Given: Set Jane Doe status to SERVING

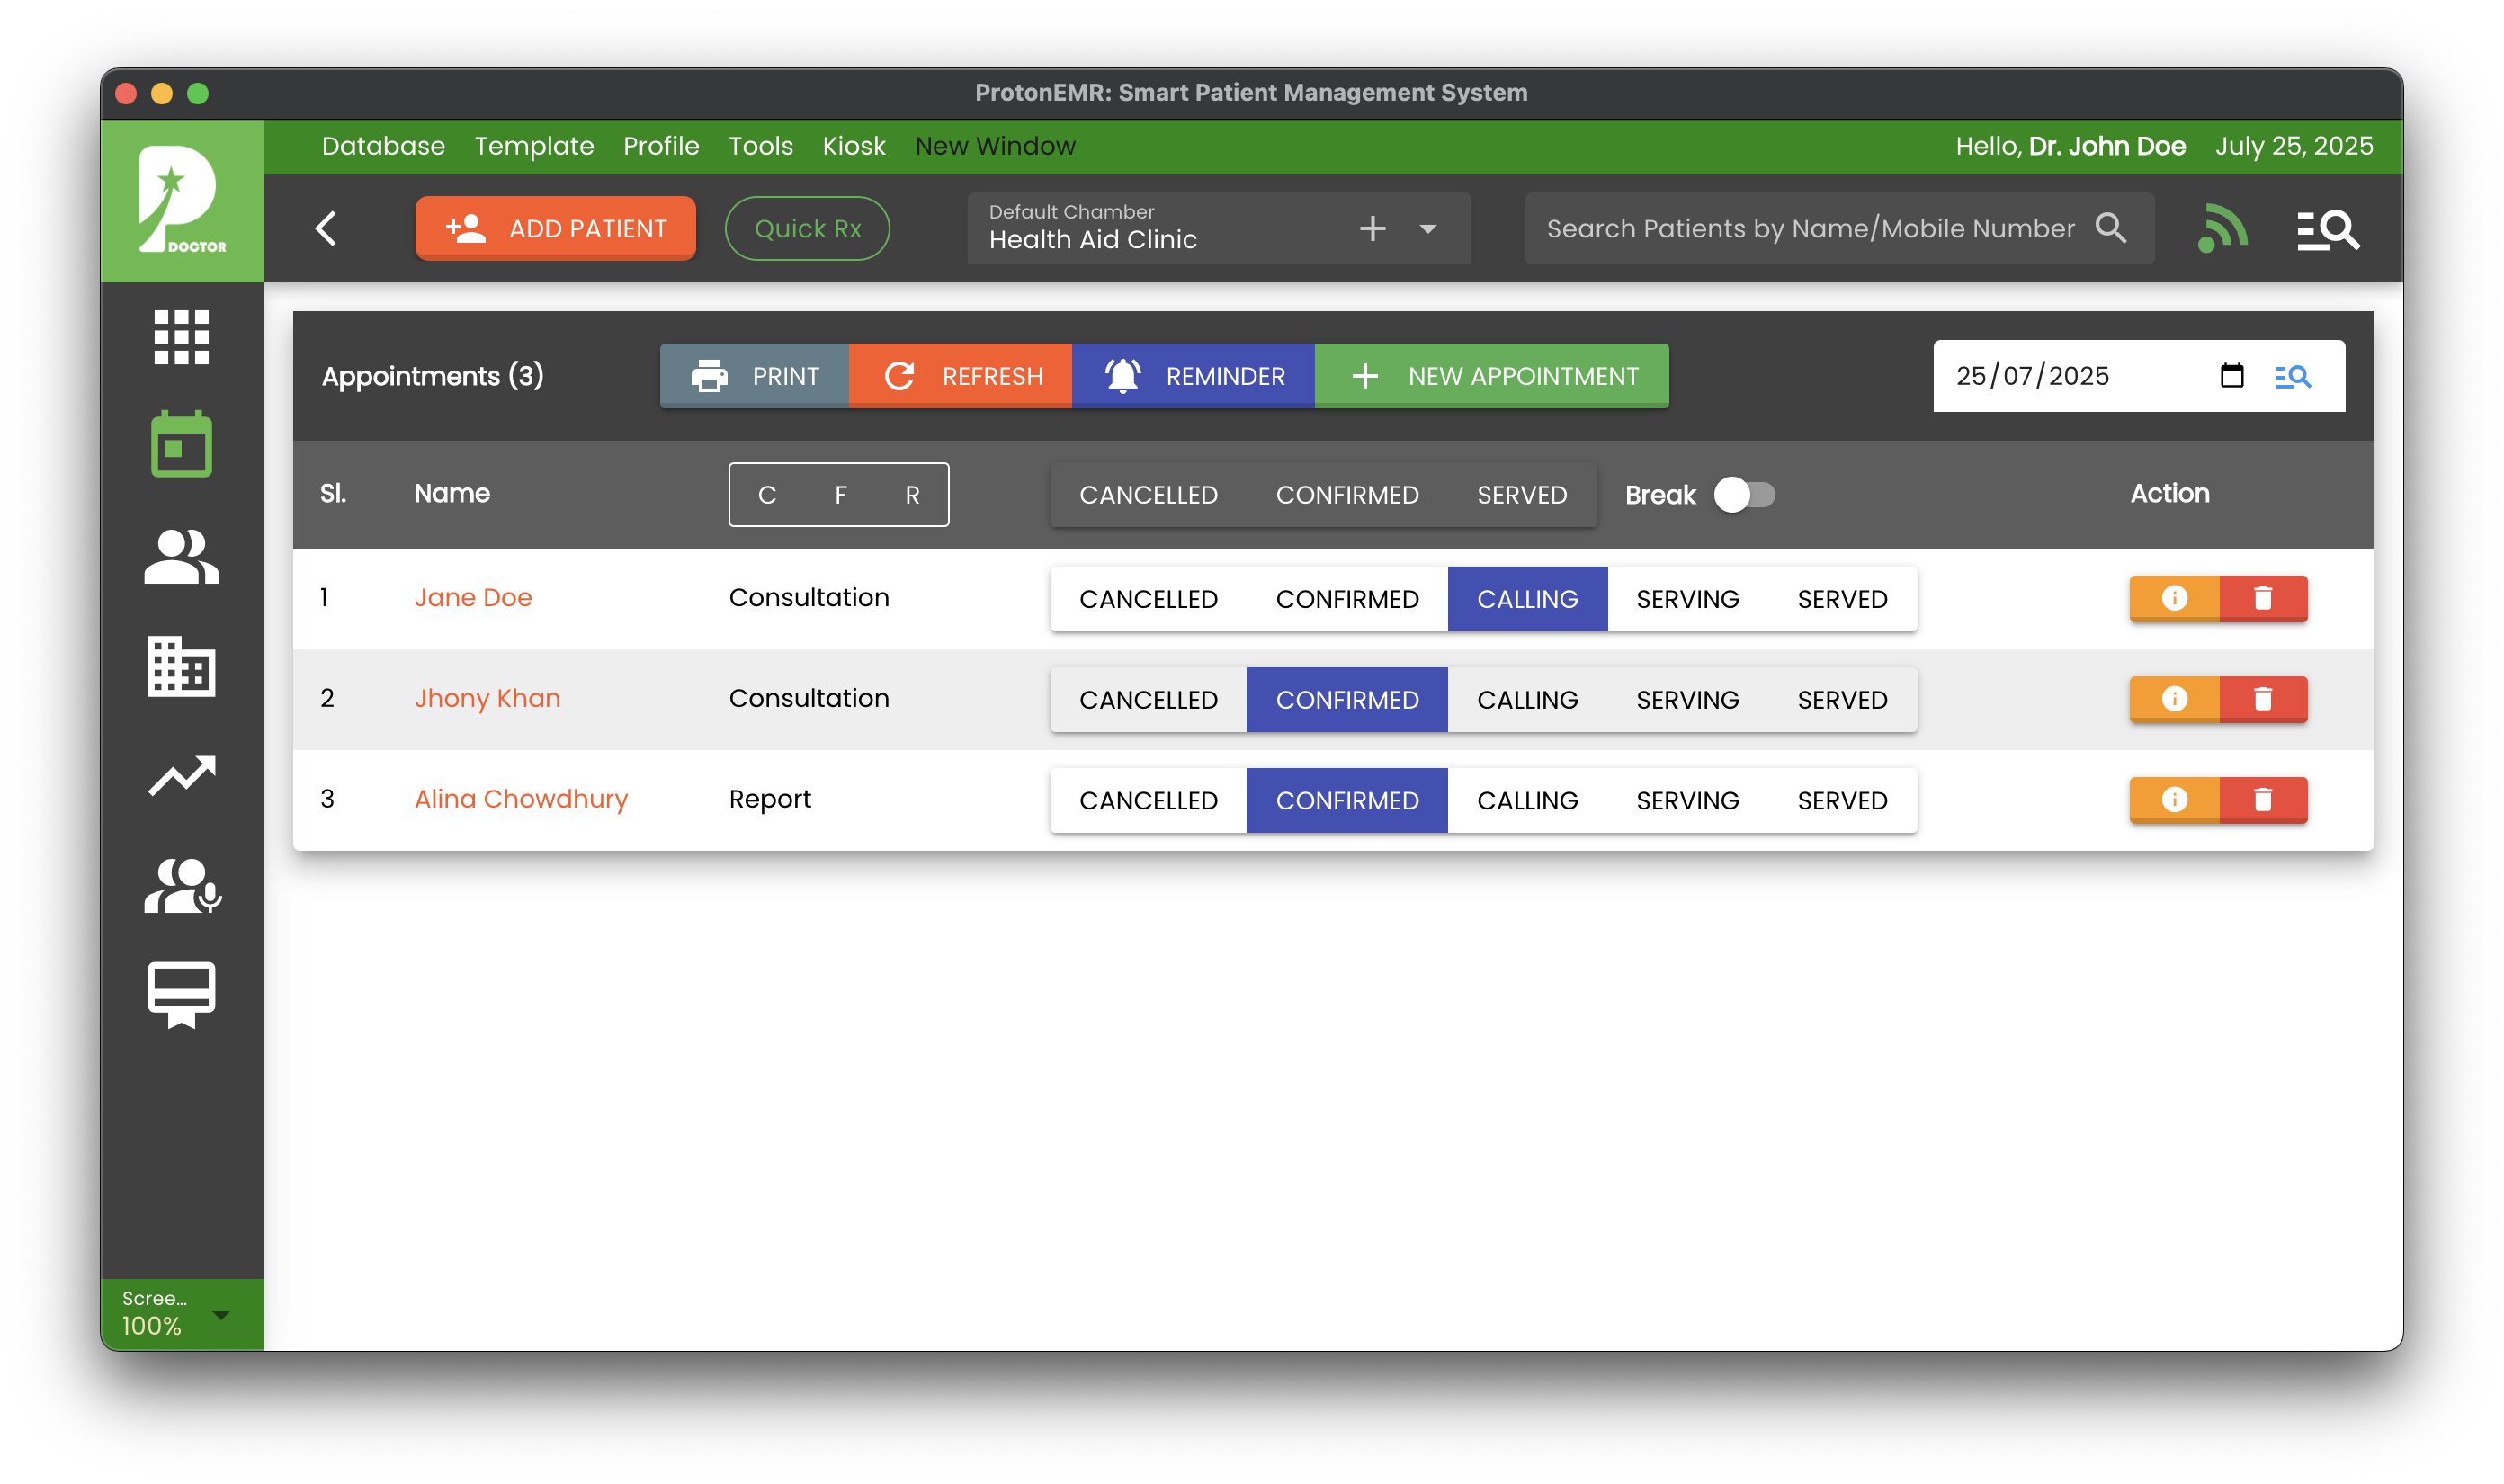Looking at the screenshot, I should pos(1687,598).
